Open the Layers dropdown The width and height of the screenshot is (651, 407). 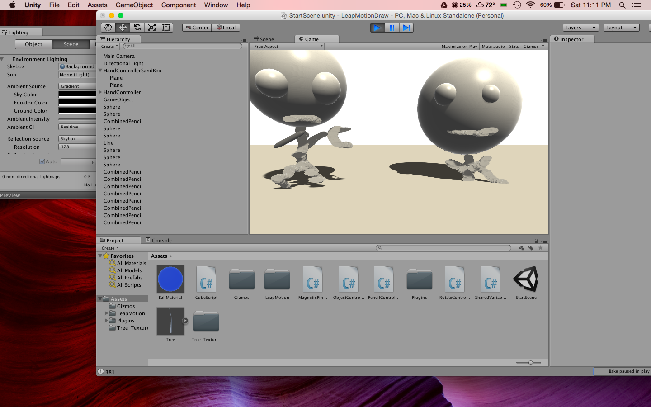(x=580, y=28)
